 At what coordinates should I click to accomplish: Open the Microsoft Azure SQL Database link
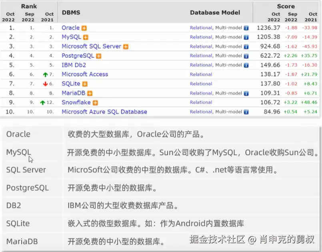pyautogui.click(x=104, y=112)
